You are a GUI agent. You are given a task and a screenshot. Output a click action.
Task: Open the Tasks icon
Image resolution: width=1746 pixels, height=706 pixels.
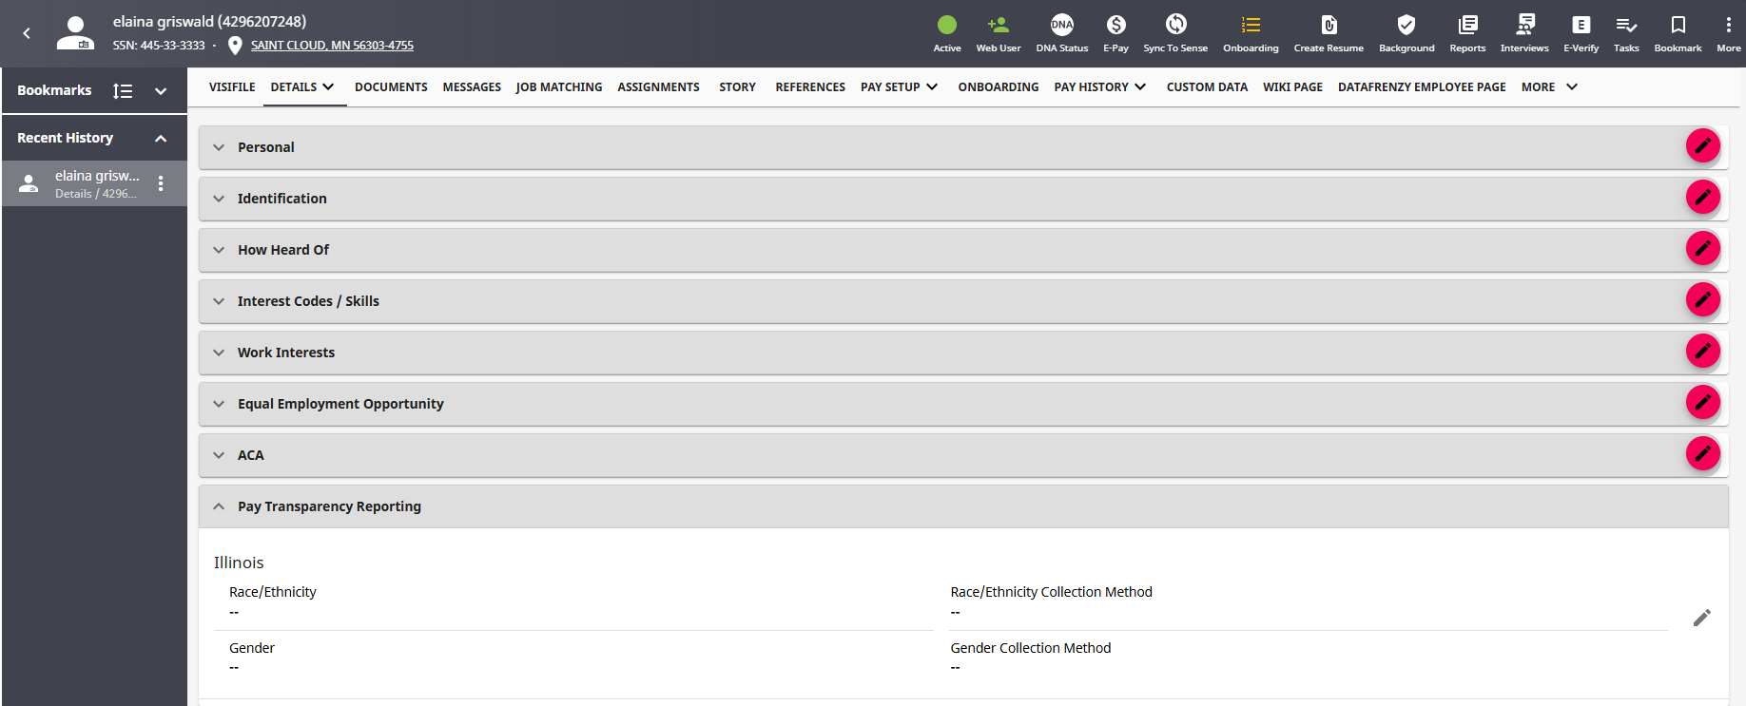(1626, 25)
